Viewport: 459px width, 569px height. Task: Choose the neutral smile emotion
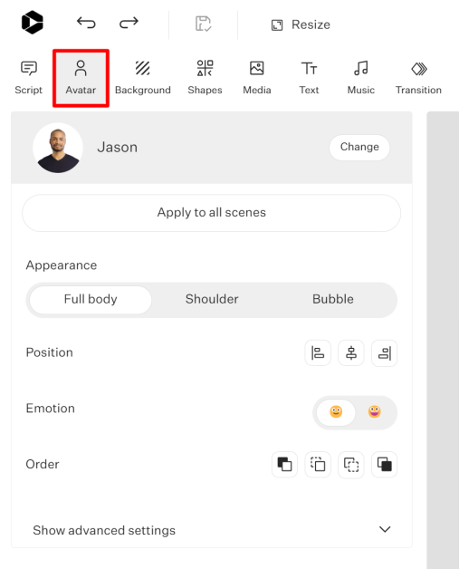(x=336, y=412)
